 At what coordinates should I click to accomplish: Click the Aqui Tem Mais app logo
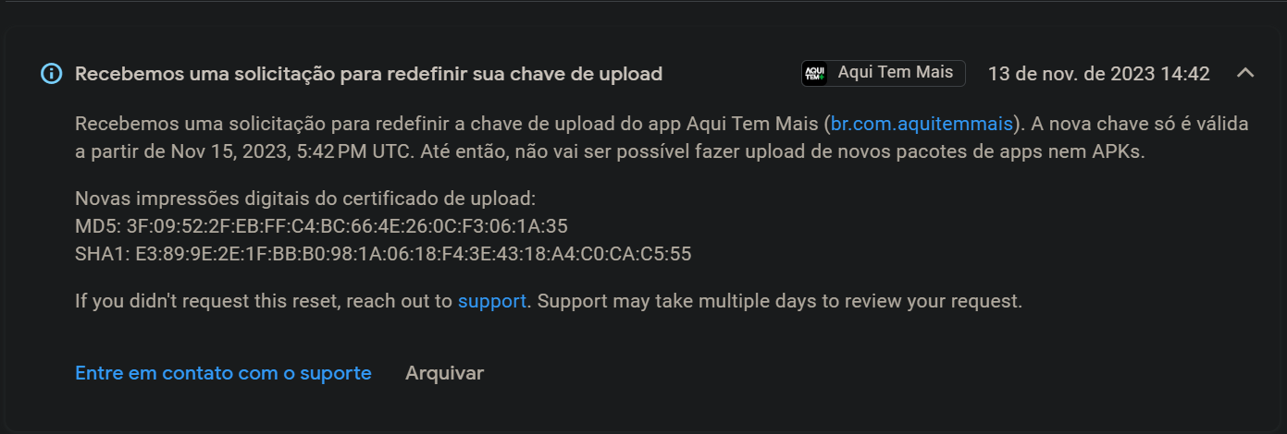coord(815,73)
